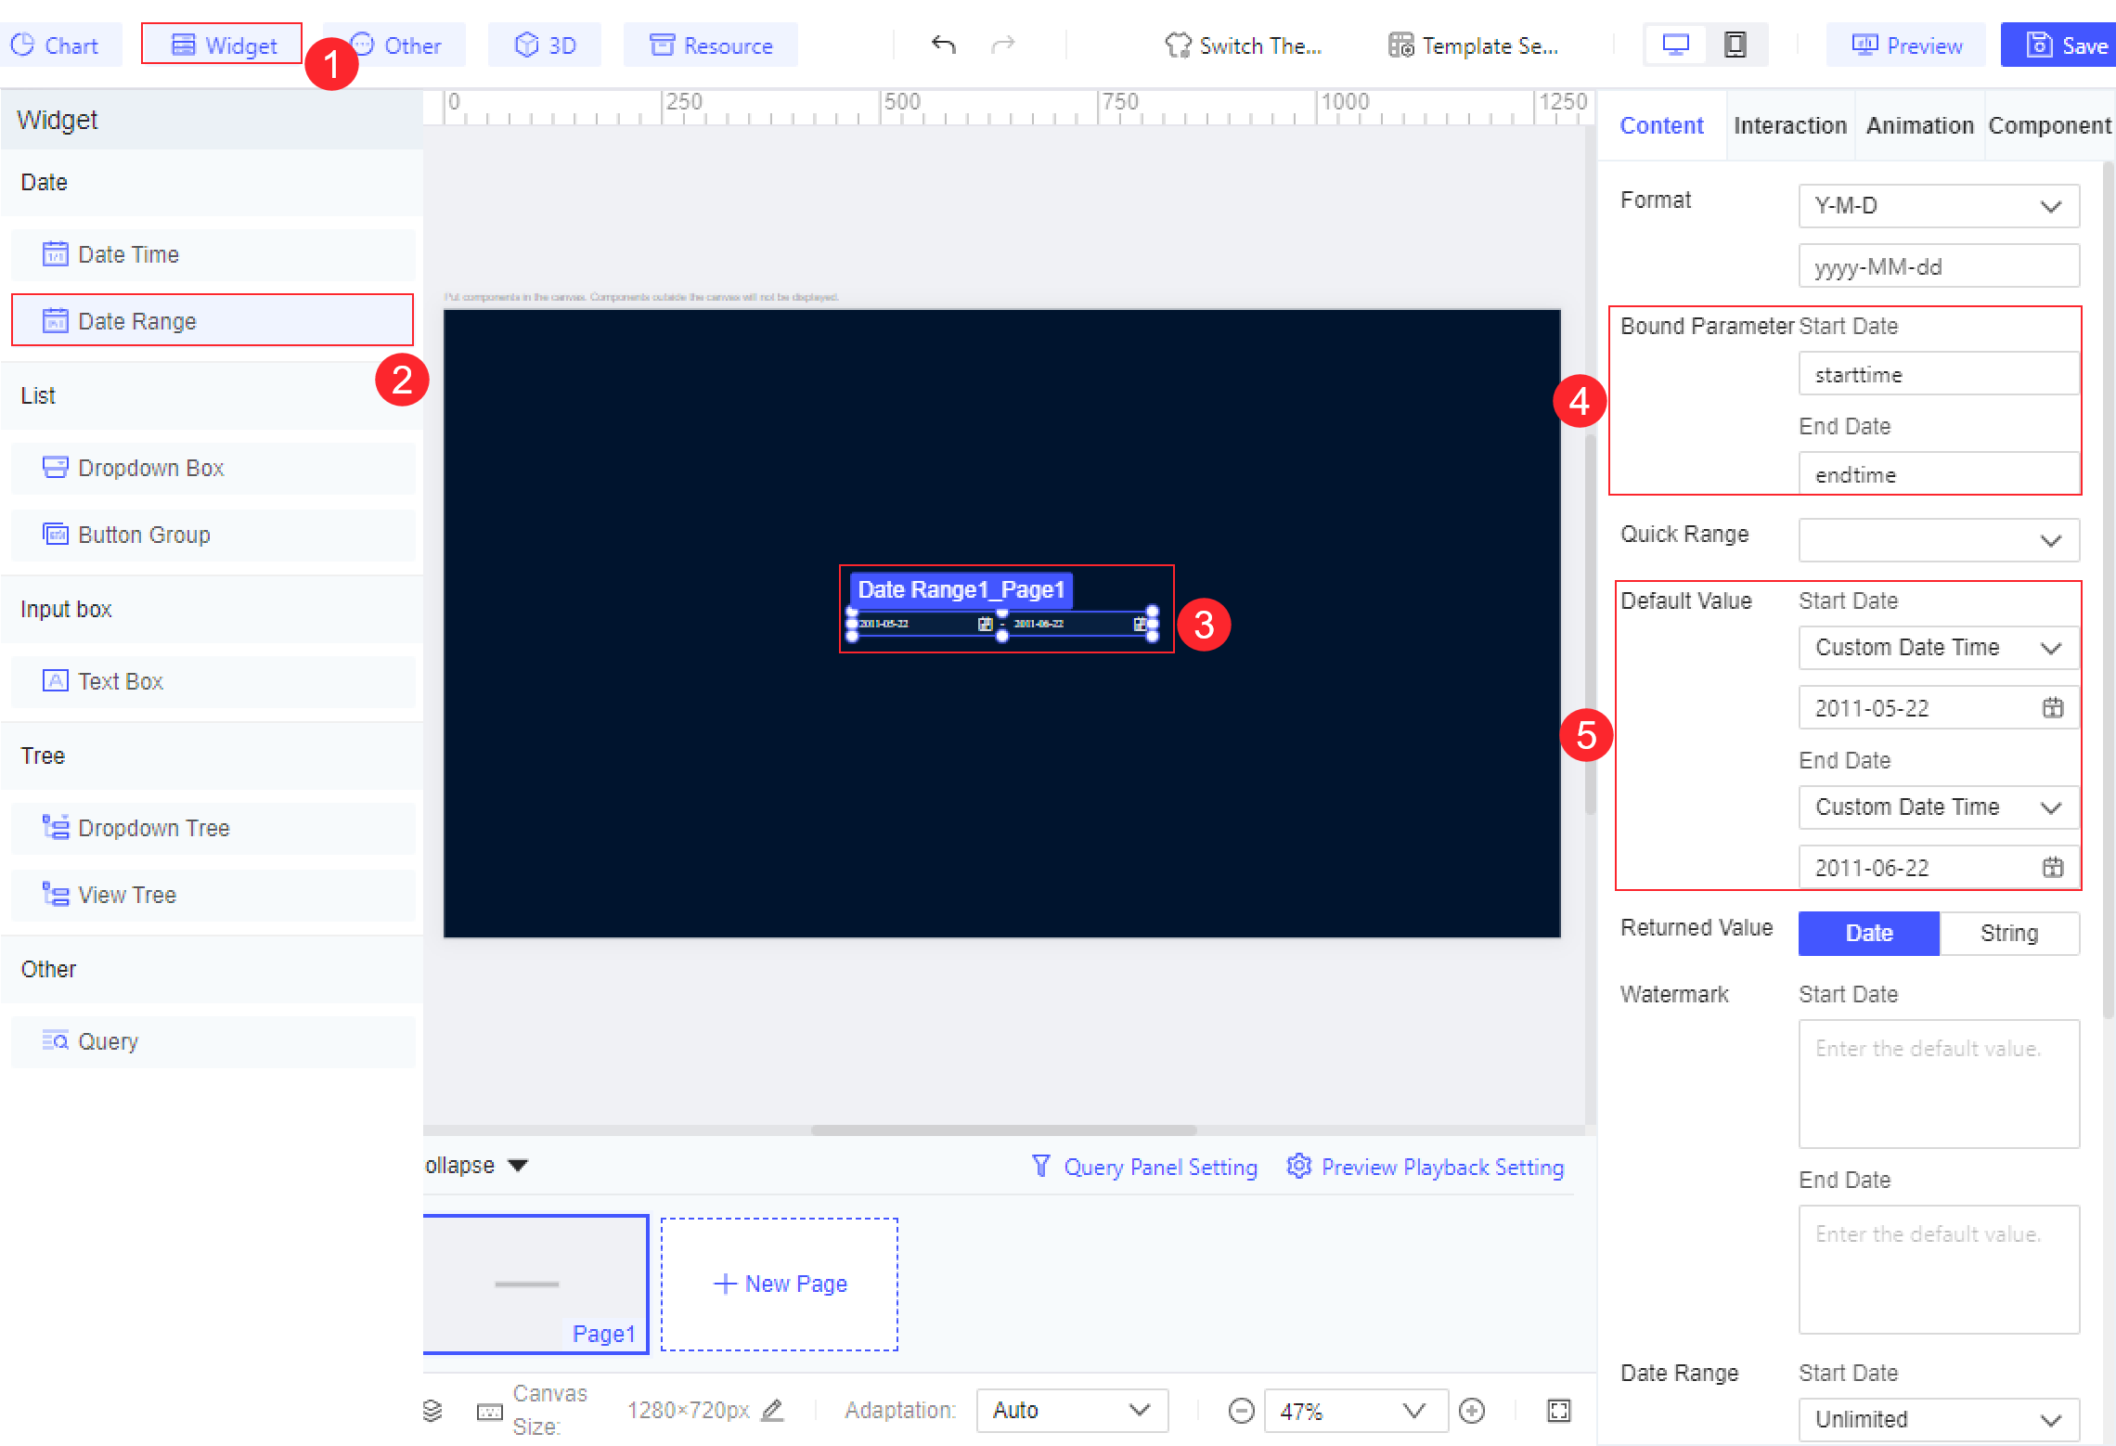Viewport: 2116px width, 1446px height.
Task: Add Query widget
Action: 213,1041
